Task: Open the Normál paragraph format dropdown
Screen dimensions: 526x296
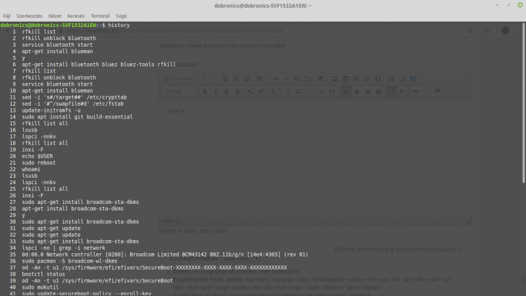Action: [x=179, y=91]
